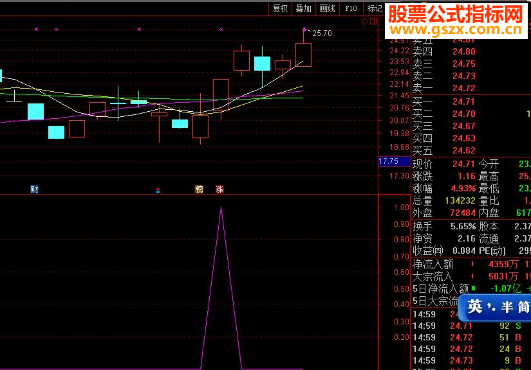Click the 涨幅 value 4.93%
Screen dimensions: 531x370
pyautogui.click(x=463, y=189)
